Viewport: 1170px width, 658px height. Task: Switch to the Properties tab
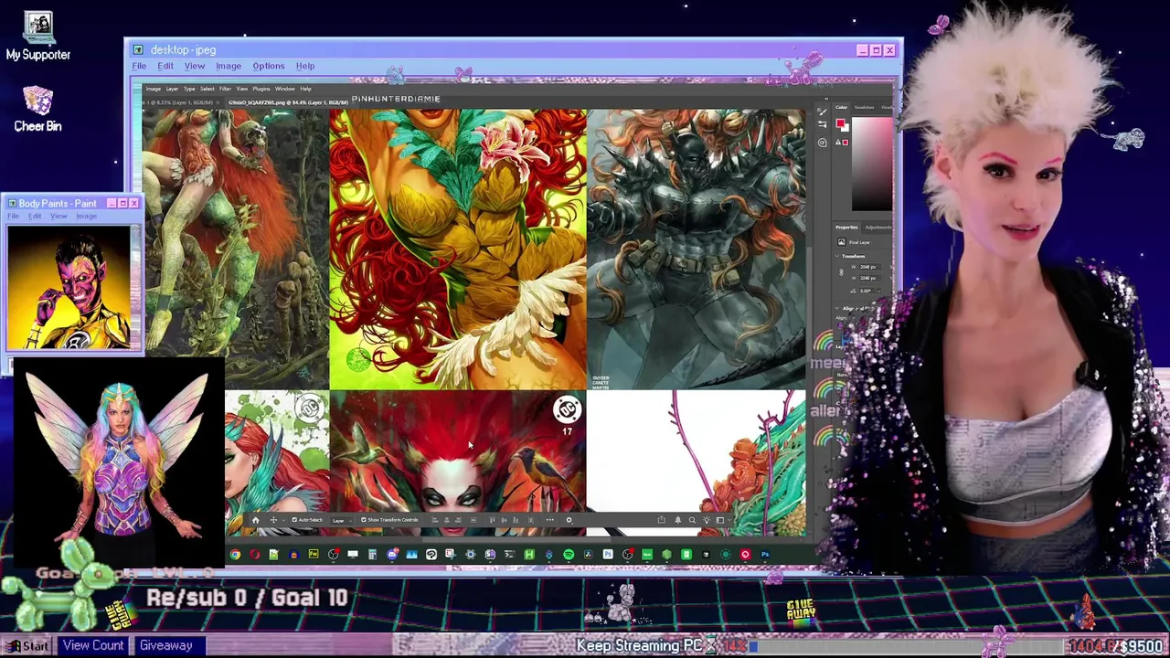[846, 227]
